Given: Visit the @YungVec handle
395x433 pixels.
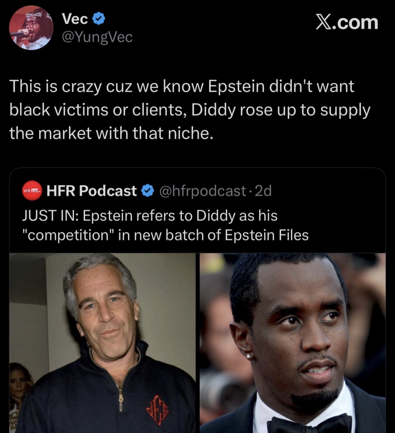Looking at the screenshot, I should coord(97,37).
